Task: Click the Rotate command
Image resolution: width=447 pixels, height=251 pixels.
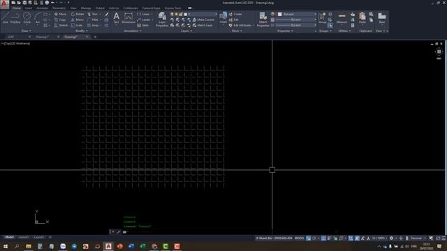Action: tap(78, 14)
